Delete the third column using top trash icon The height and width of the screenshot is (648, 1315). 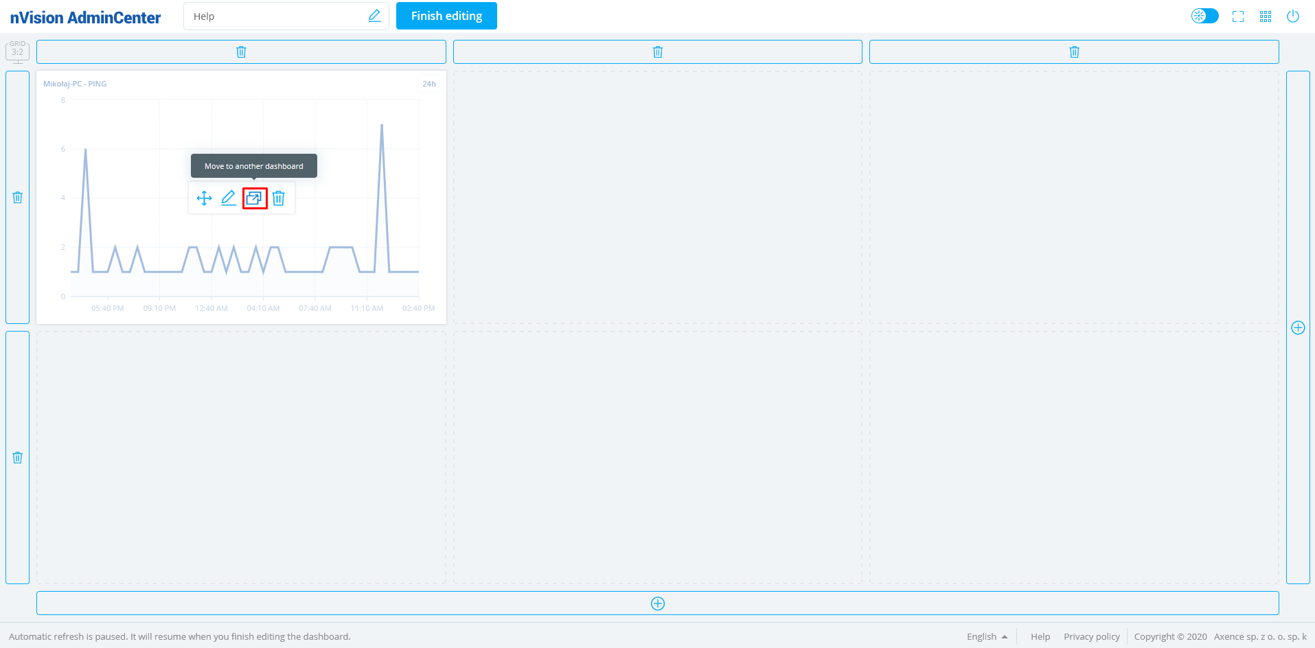1074,52
